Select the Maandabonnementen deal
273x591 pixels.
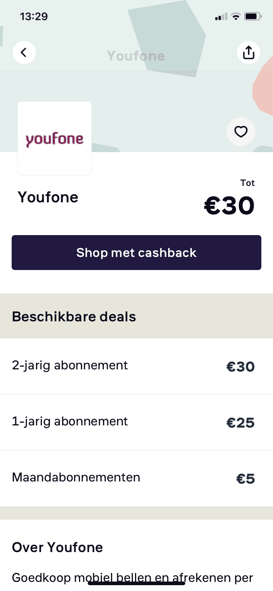[76, 477]
